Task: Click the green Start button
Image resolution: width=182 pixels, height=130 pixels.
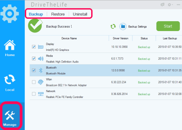Action: [x=168, y=26]
